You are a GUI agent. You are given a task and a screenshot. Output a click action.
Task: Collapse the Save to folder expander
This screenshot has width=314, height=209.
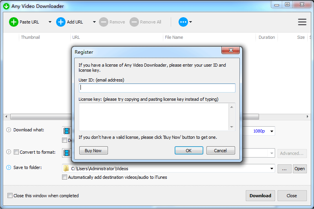pos(9,167)
